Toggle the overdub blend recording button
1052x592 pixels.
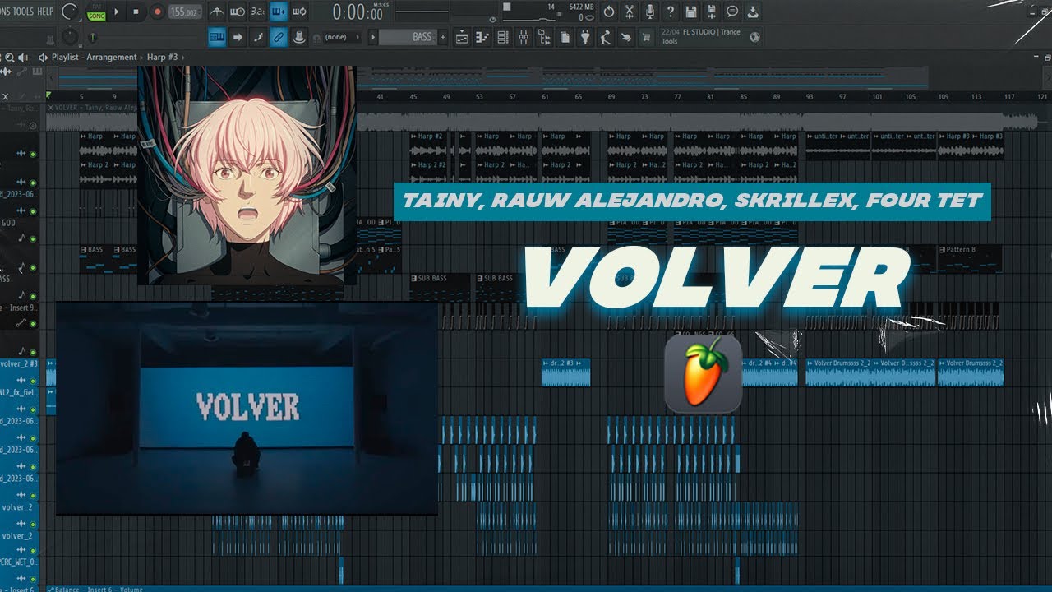point(278,12)
